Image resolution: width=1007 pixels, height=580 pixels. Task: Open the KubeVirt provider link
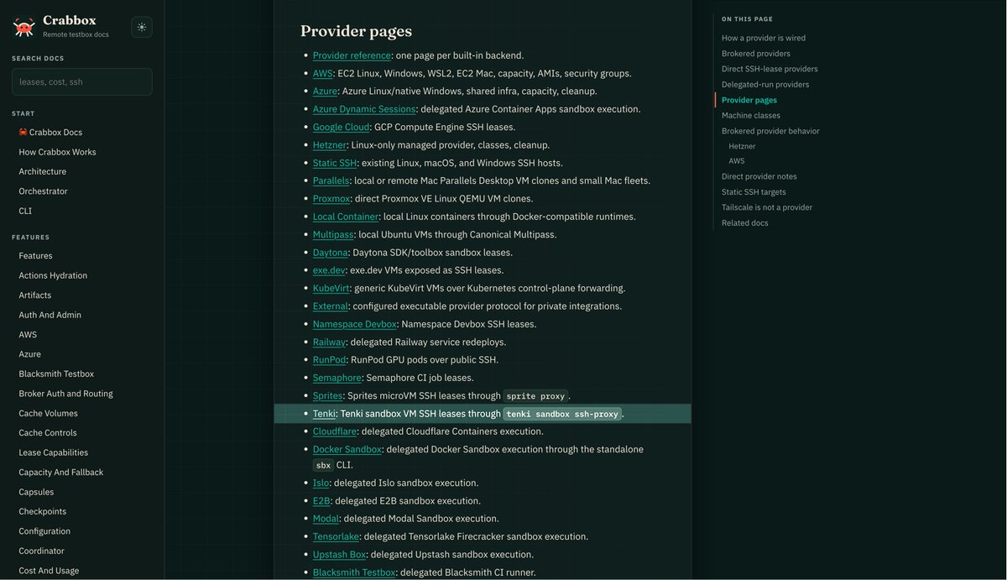point(331,288)
